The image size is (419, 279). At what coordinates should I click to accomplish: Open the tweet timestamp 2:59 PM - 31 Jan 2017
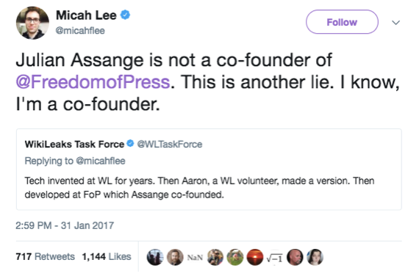coord(65,225)
